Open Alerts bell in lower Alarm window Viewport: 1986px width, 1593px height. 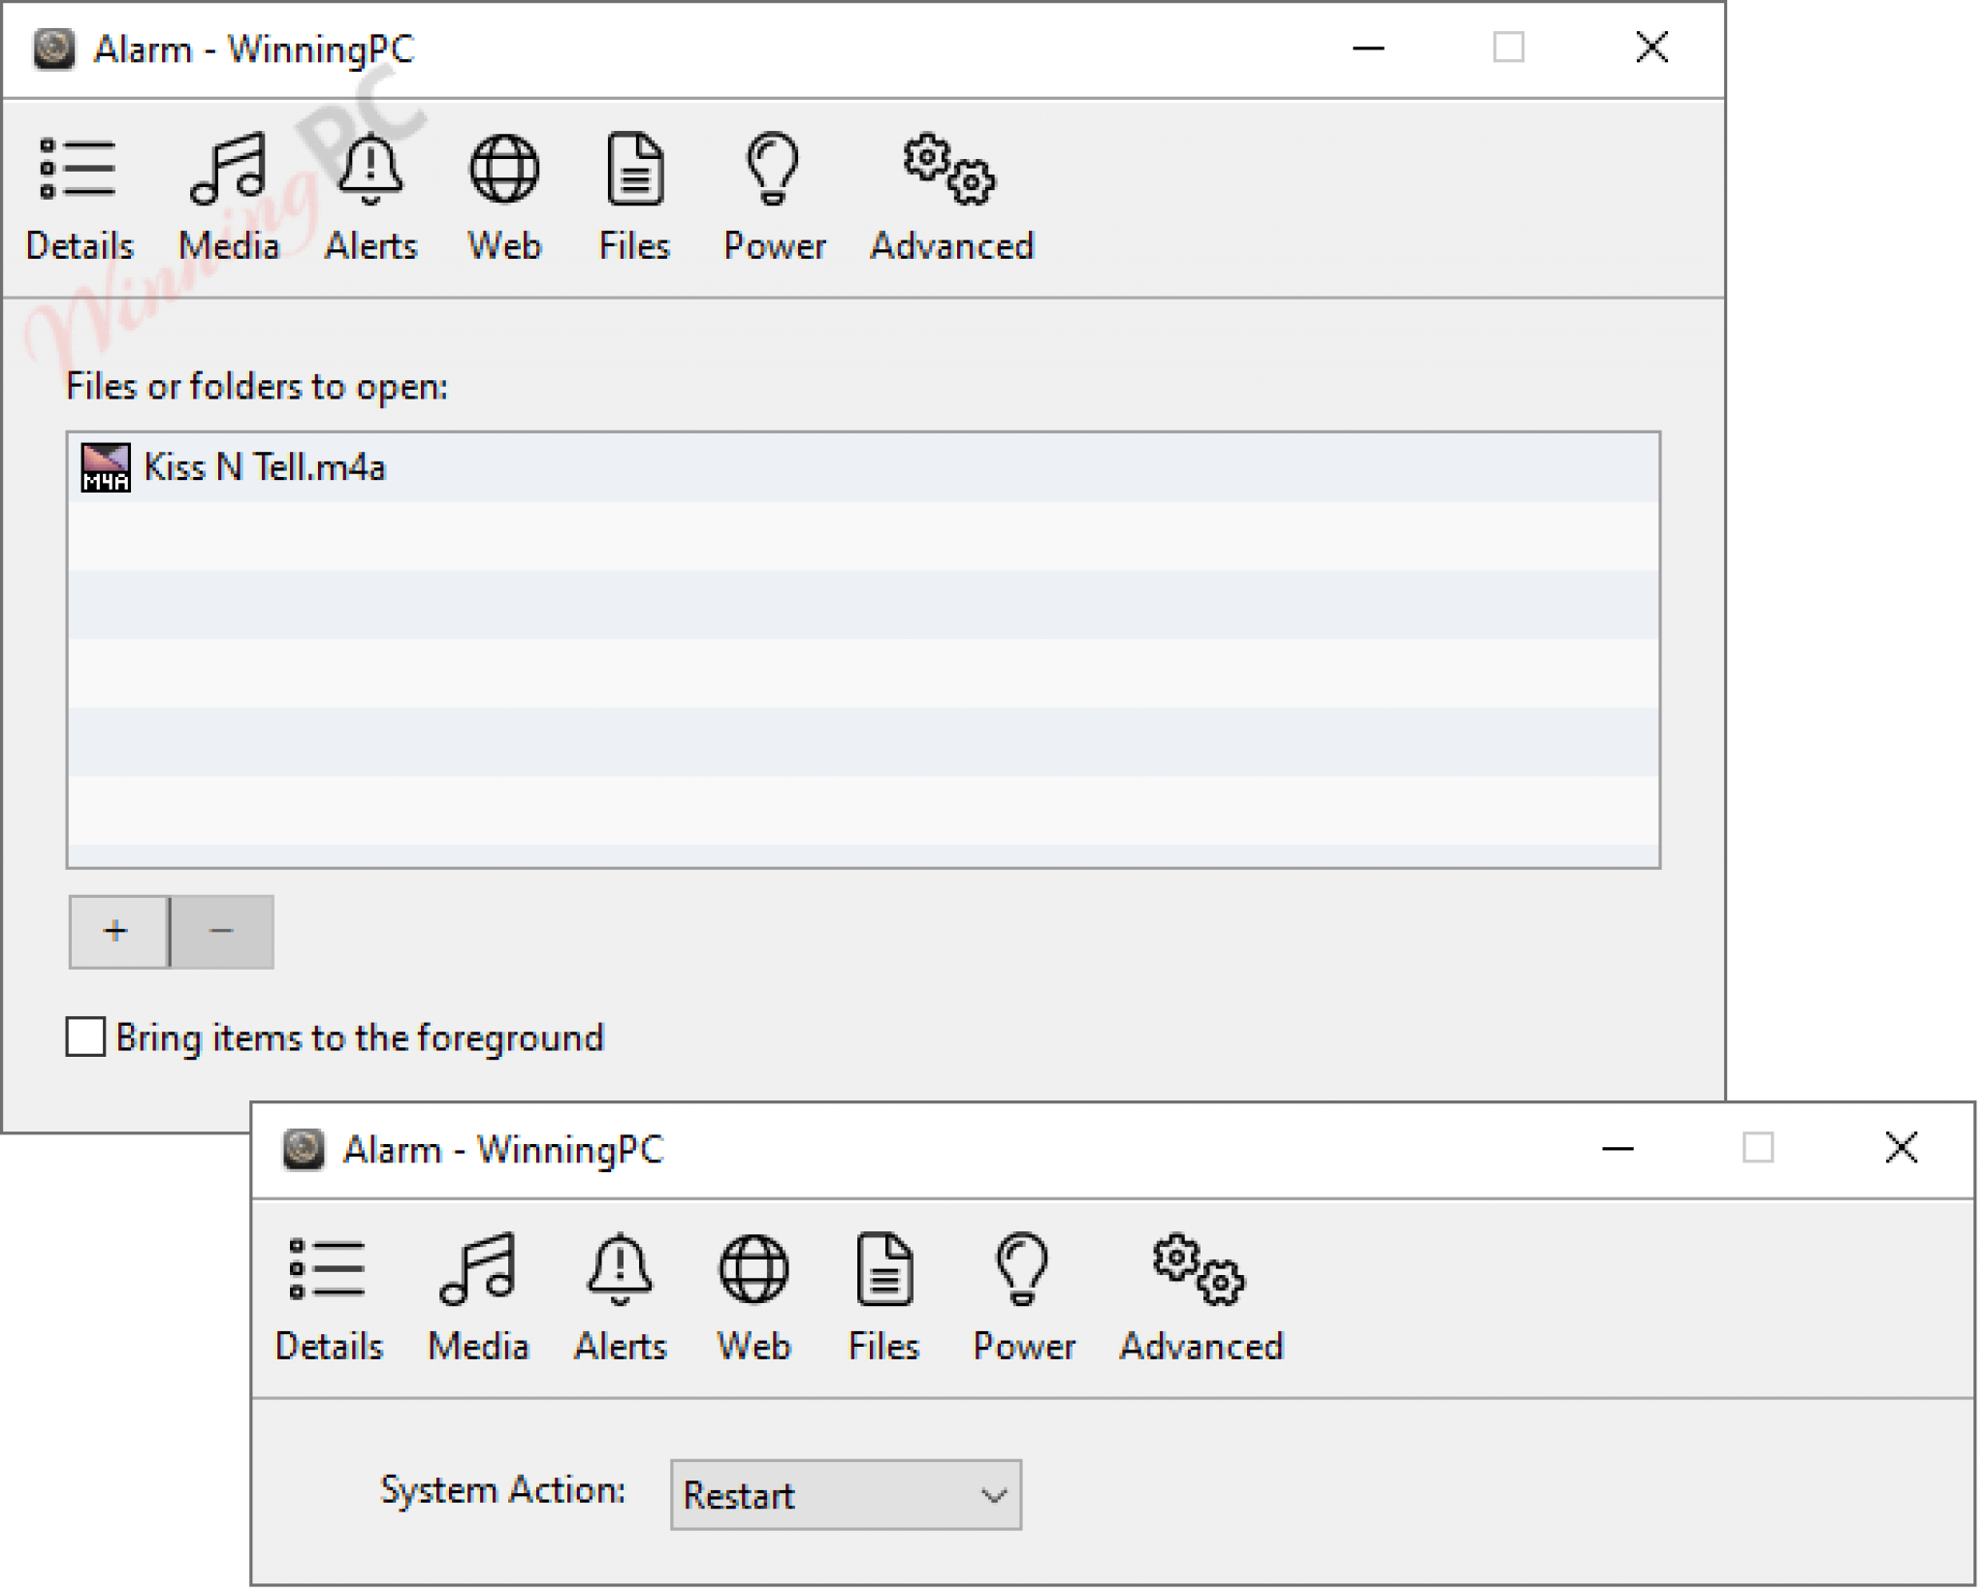point(620,1299)
